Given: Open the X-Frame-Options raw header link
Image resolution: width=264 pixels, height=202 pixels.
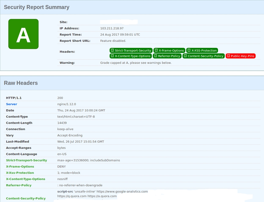Looking at the screenshot, I should pos(20,167).
